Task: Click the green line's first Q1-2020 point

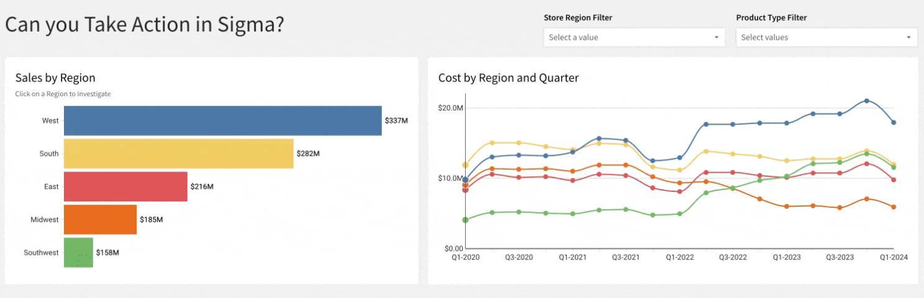Action: point(465,220)
